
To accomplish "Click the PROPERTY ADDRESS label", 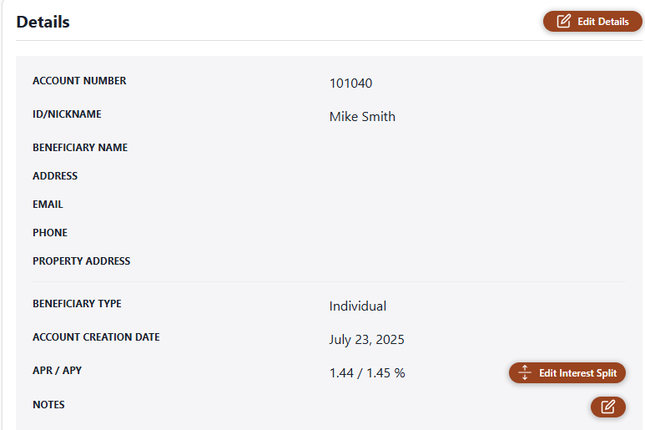I will (x=82, y=261).
